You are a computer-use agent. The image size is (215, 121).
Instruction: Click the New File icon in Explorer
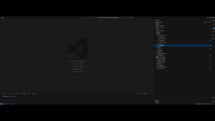pos(205,22)
